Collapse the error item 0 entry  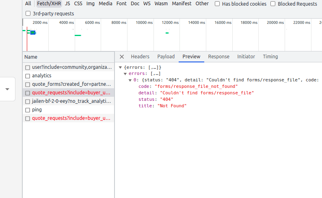point(130,80)
